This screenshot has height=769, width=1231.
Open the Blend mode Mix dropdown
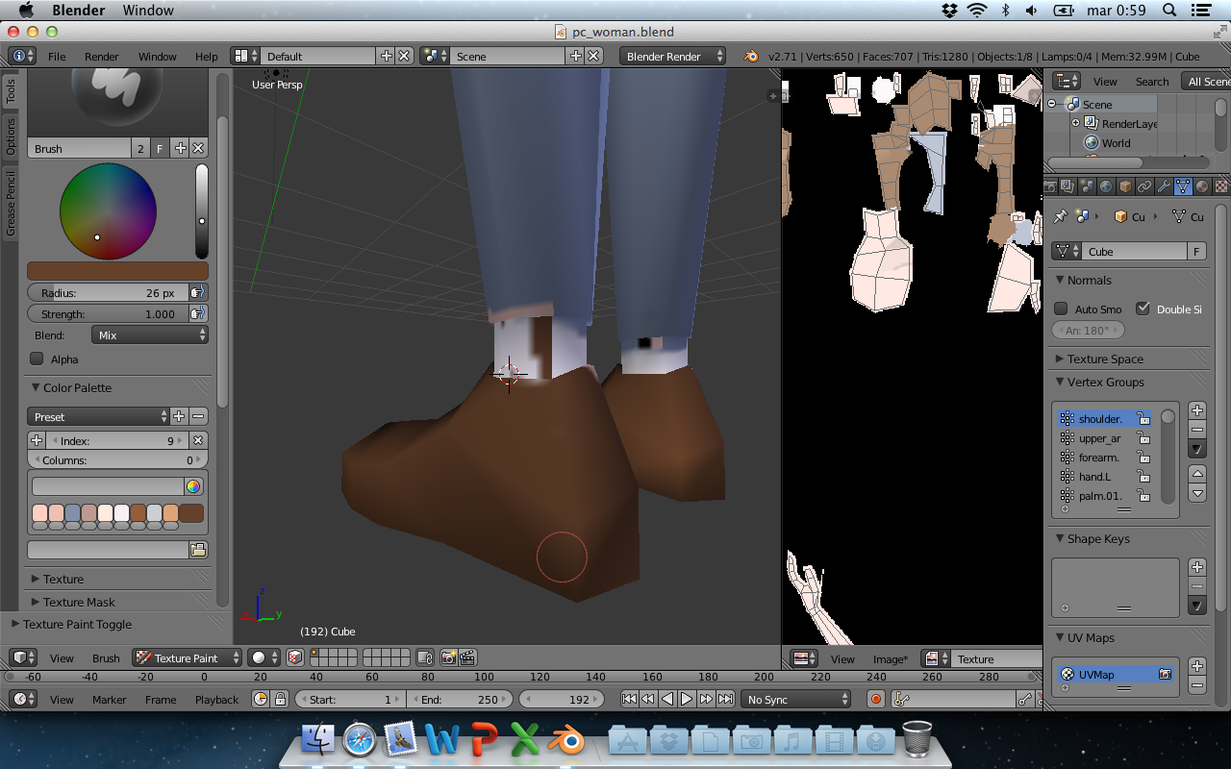point(150,335)
